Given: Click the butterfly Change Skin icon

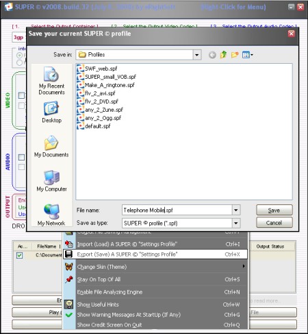Looking at the screenshot, I should [x=69, y=267].
